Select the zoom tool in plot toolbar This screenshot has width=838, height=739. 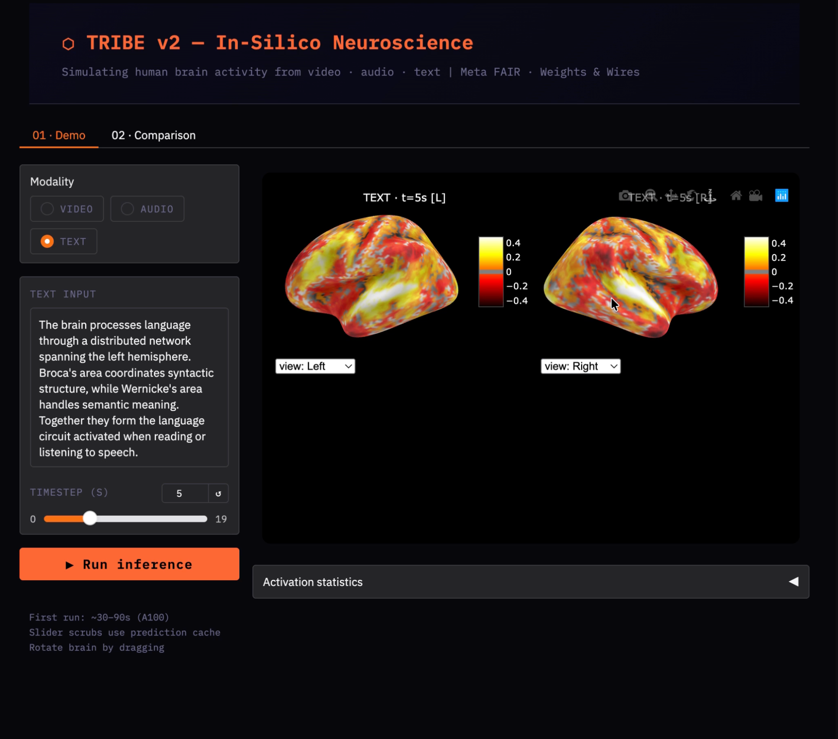click(x=650, y=195)
